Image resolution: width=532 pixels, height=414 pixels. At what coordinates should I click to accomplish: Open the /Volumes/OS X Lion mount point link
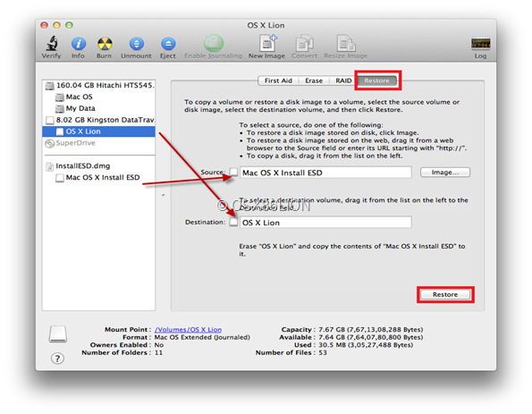[x=189, y=330]
